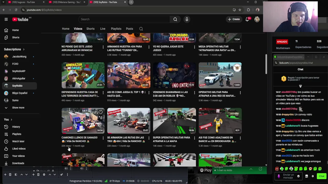The height and width of the screenshot is (184, 328).
Task: Expand the You section
Action: tap(8, 120)
